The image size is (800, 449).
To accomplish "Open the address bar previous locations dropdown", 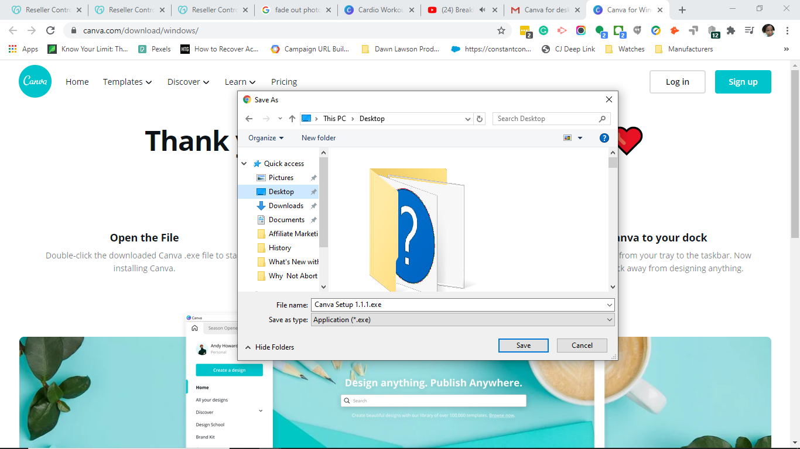I will click(467, 119).
